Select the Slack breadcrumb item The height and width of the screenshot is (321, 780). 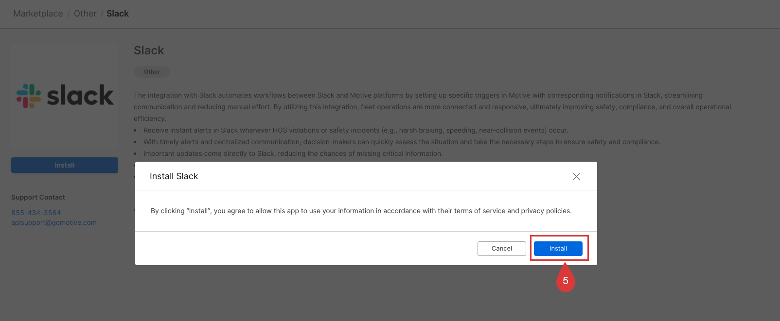(x=118, y=14)
